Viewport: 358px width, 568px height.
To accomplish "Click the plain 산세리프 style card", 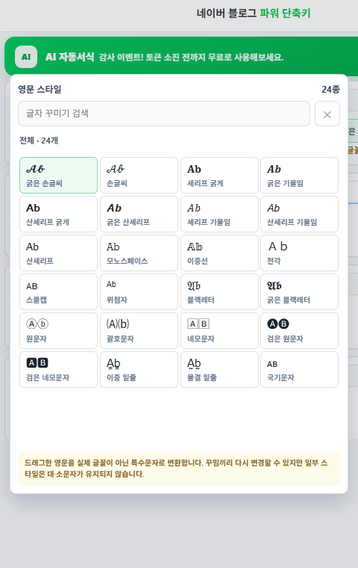I will pyautogui.click(x=59, y=253).
